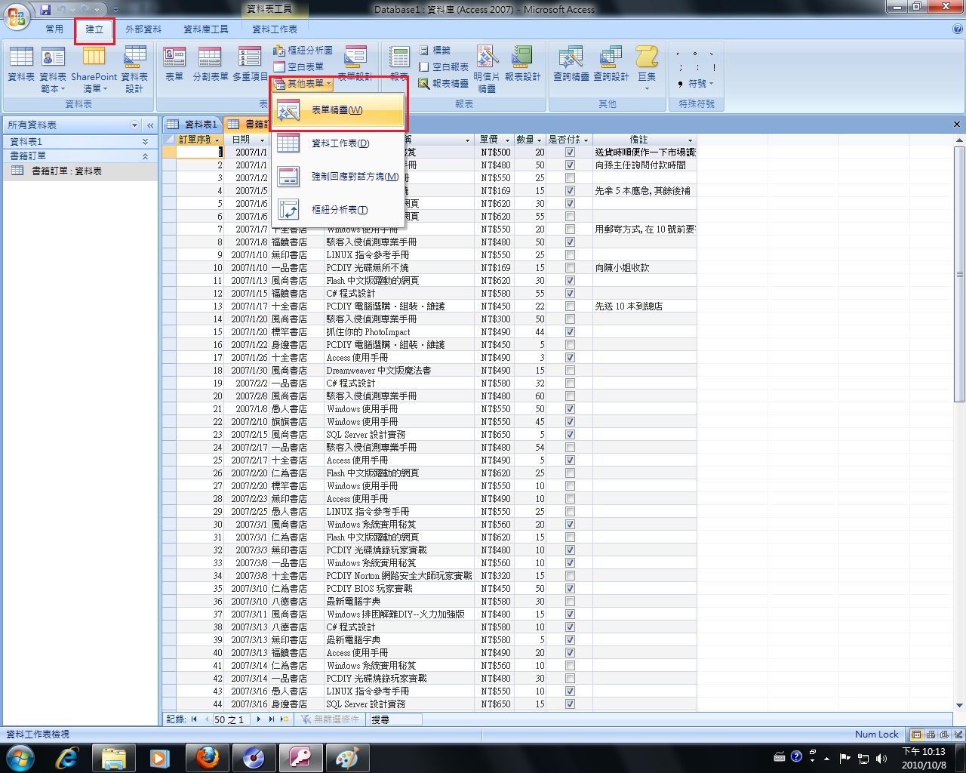Click the 分割表單 (Split Form) icon
This screenshot has width=966, height=773.
[210, 64]
